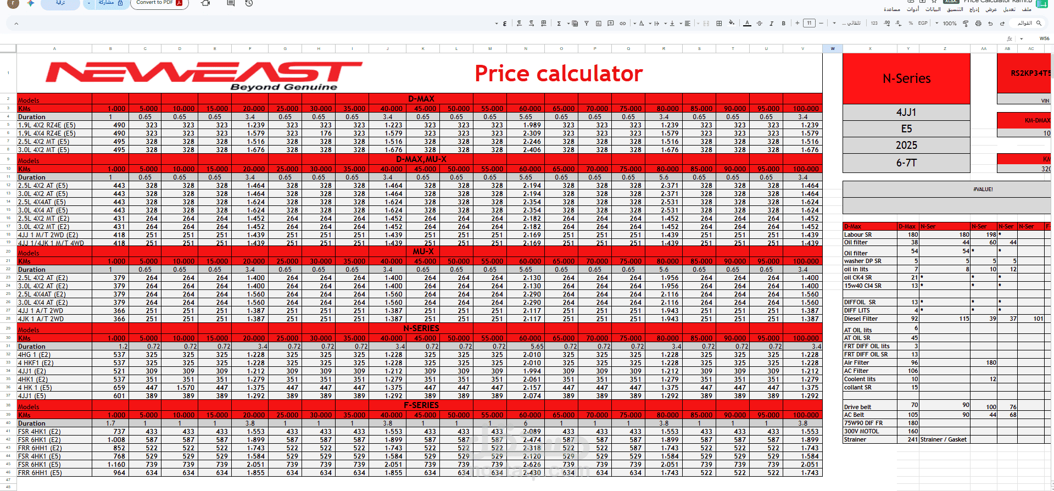The height and width of the screenshot is (491, 1054).
Task: Activate the paint format tool
Action: 966,24
